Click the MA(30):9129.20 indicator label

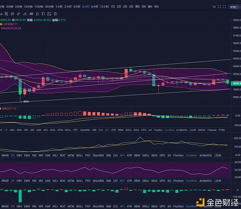point(11,29)
